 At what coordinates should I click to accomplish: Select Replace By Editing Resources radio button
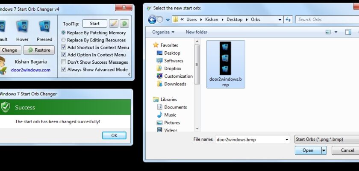tap(64, 40)
